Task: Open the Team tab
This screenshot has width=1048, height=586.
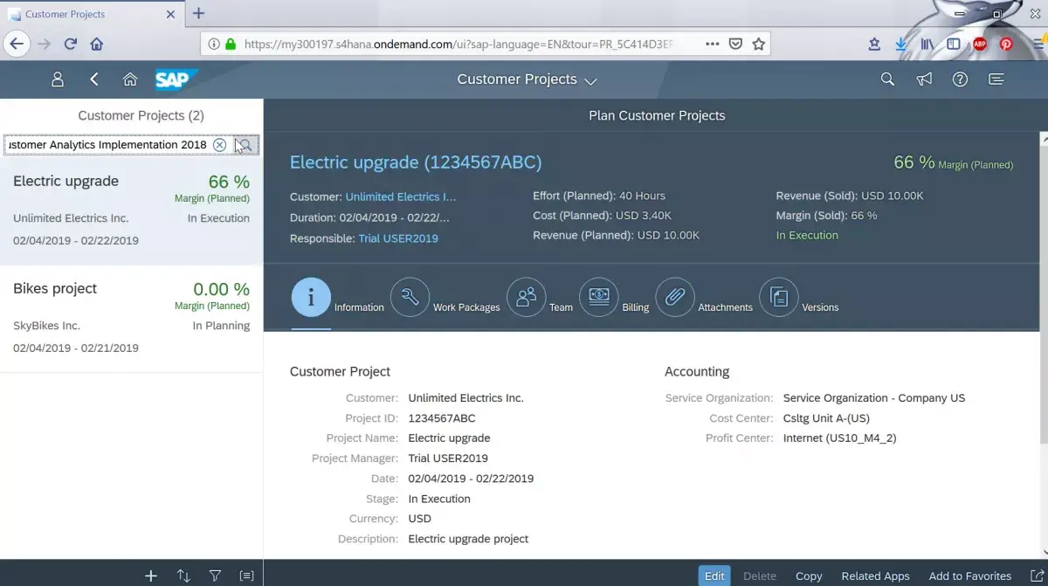Action: 527,298
